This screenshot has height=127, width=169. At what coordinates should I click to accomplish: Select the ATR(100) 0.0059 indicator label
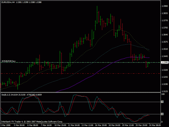34,95
